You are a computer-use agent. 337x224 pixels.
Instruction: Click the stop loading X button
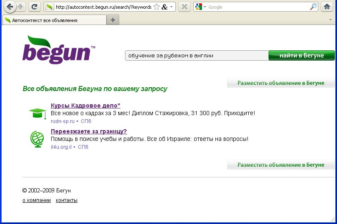[x=185, y=7]
